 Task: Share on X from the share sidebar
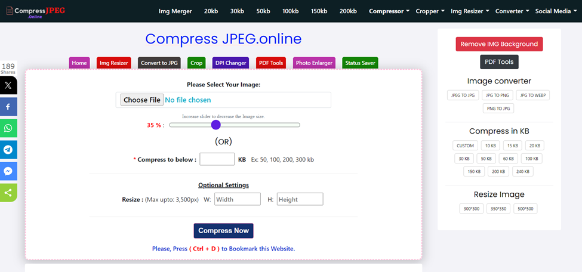coord(8,86)
